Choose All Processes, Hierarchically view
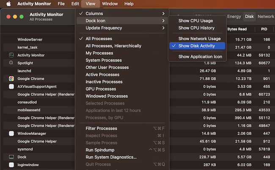 pyautogui.click(x=122, y=46)
